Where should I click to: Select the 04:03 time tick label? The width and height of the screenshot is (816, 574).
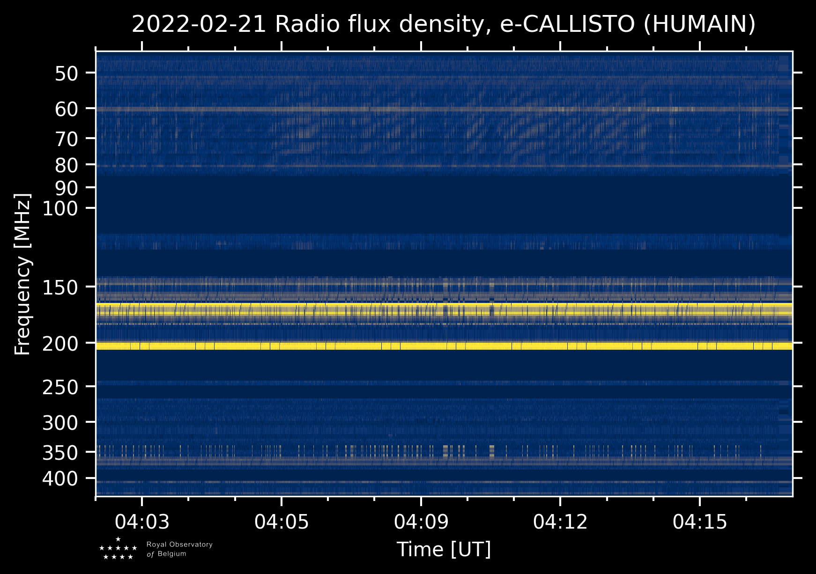(x=142, y=522)
